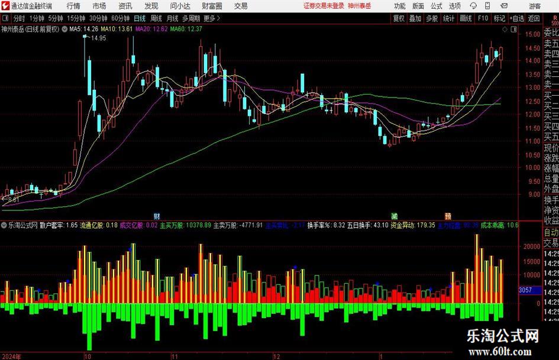Click the 减 marker icon on the chart
559x360 pixels.
point(394,216)
